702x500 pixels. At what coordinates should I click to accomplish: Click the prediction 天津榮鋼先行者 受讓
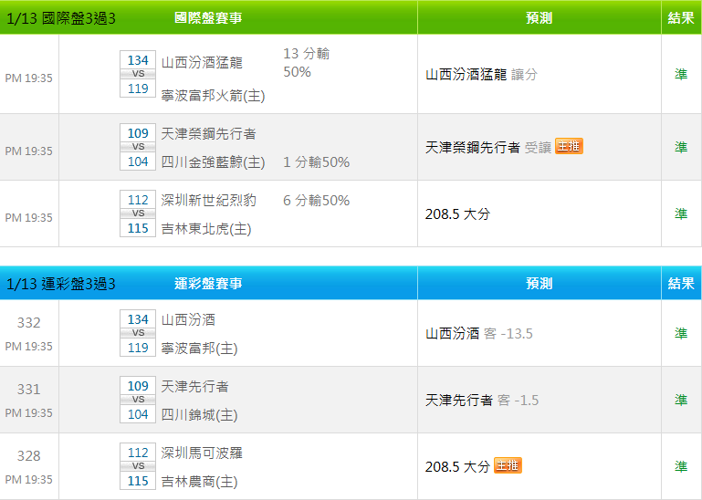[x=488, y=147]
